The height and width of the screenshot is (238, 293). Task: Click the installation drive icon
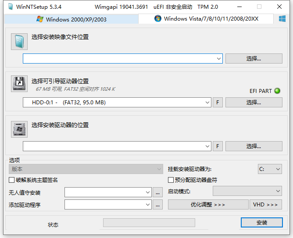tap(19, 129)
